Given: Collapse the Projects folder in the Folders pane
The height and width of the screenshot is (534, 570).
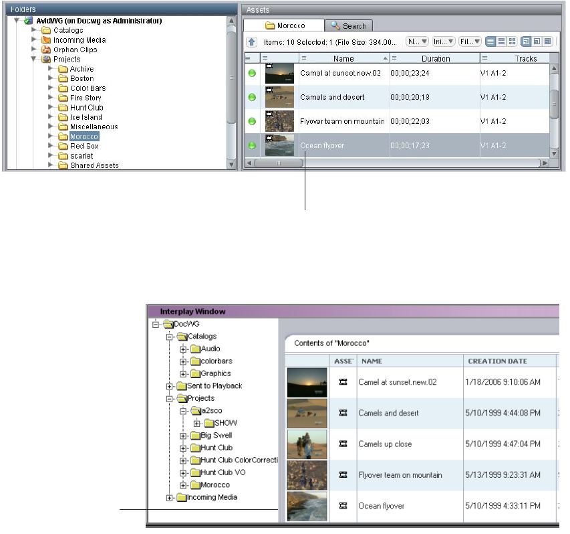Looking at the screenshot, I should [34, 59].
